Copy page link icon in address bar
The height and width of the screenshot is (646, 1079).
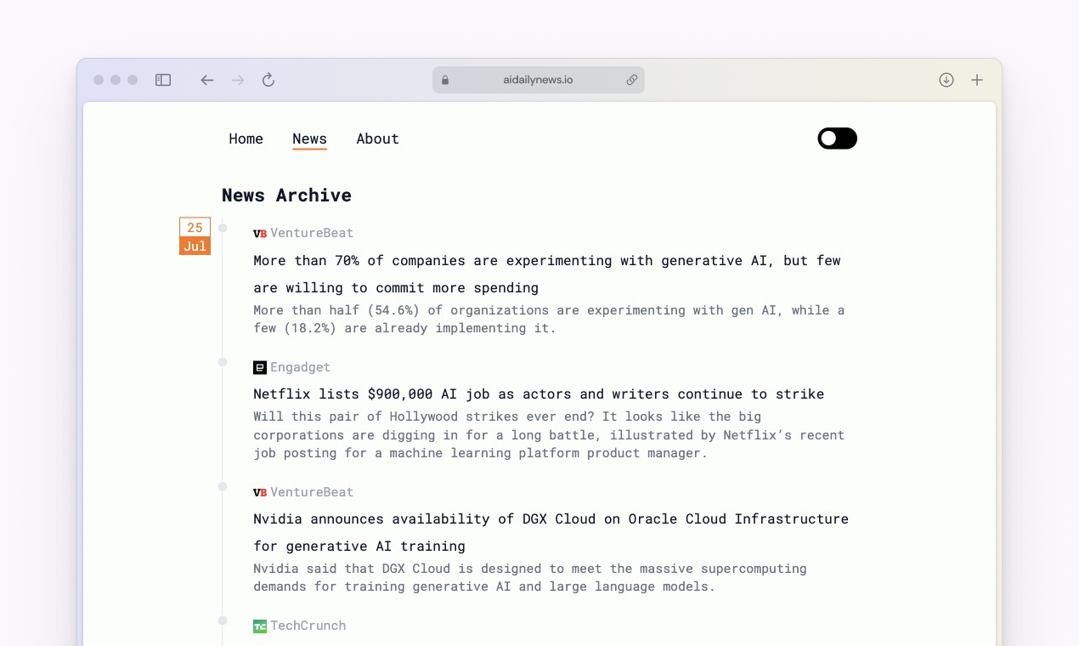pos(632,80)
